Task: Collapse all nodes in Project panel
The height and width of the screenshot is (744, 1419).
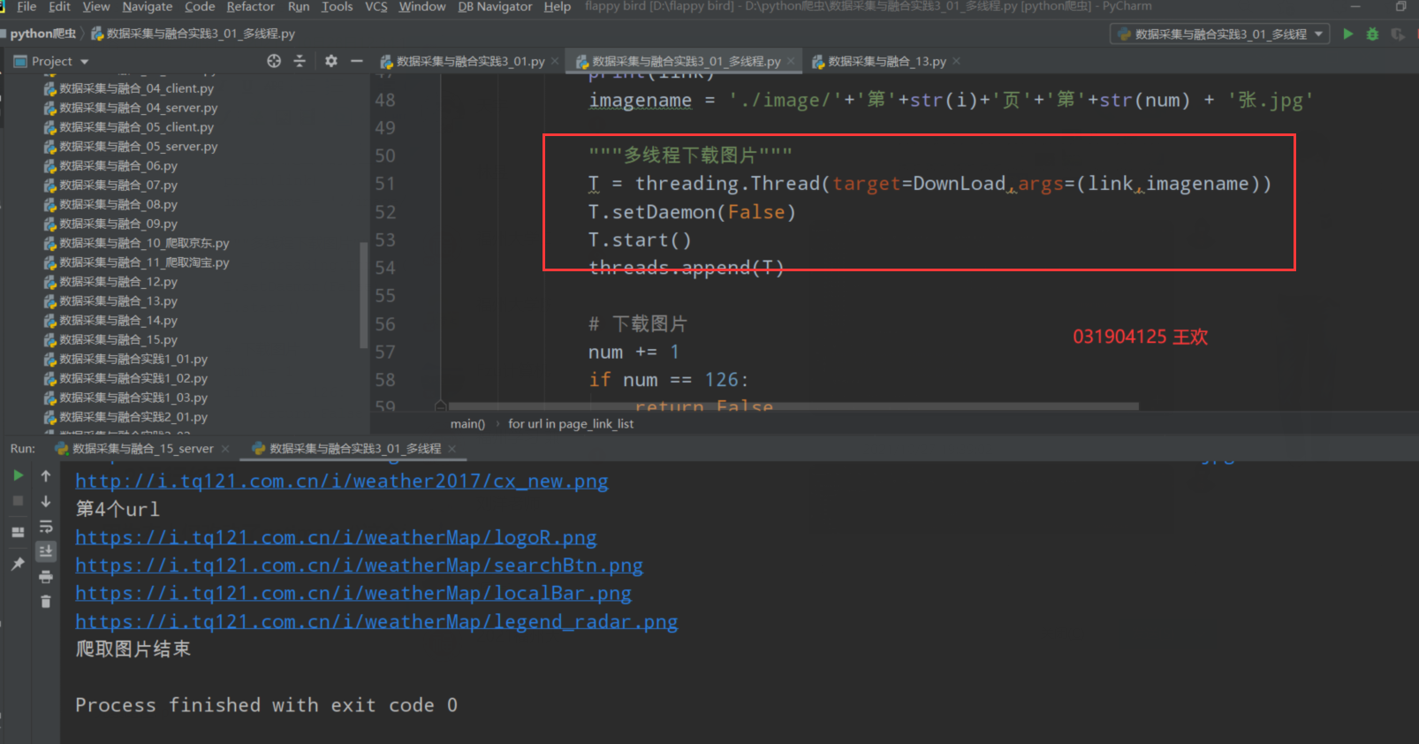Action: [x=300, y=61]
